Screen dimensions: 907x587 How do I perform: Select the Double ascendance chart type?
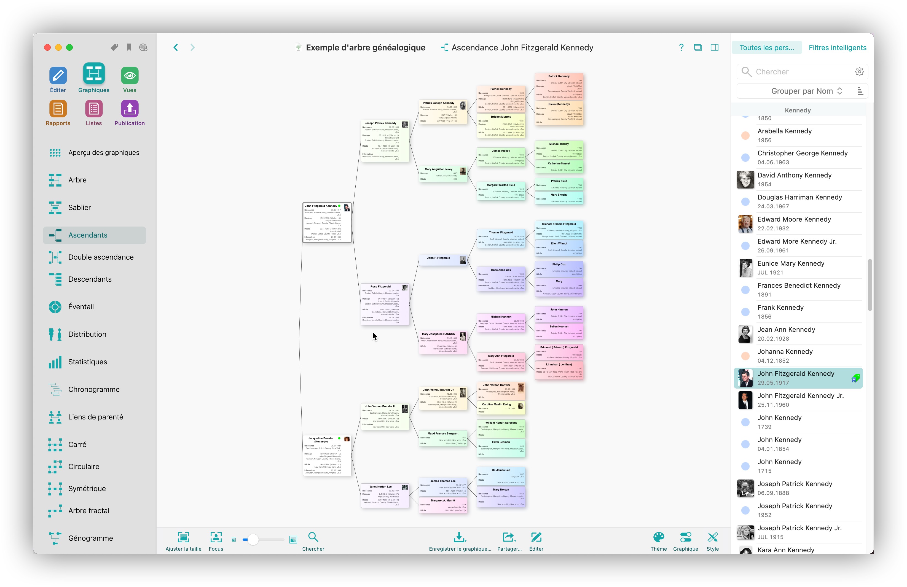click(x=101, y=257)
